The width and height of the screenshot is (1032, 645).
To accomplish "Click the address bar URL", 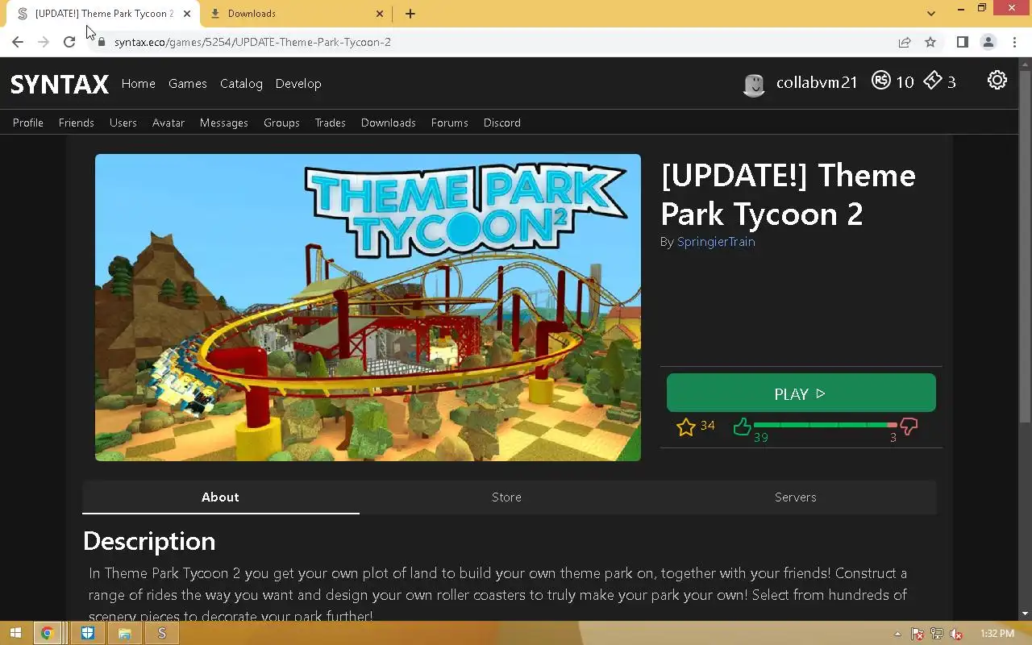I will pos(252,42).
